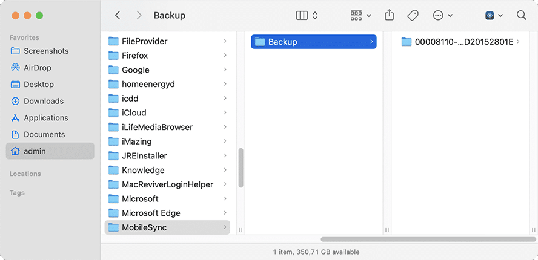Open AirDrop in the sidebar

50,68
